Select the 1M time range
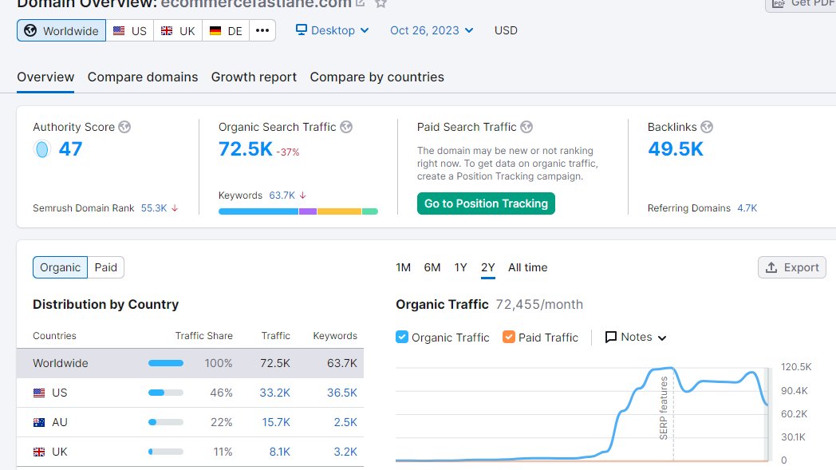The image size is (836, 470). pyautogui.click(x=403, y=267)
